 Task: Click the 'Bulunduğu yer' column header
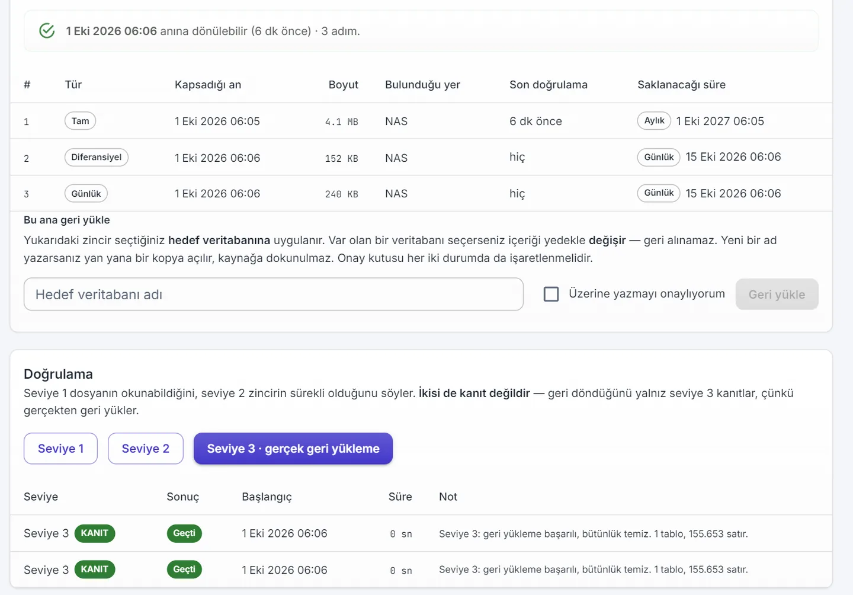coord(422,85)
